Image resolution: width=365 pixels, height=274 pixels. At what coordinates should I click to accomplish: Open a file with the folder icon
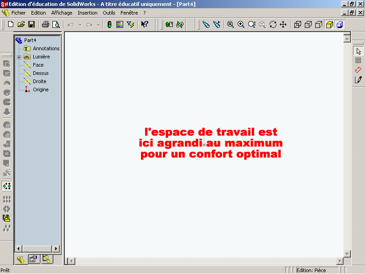click(x=21, y=24)
